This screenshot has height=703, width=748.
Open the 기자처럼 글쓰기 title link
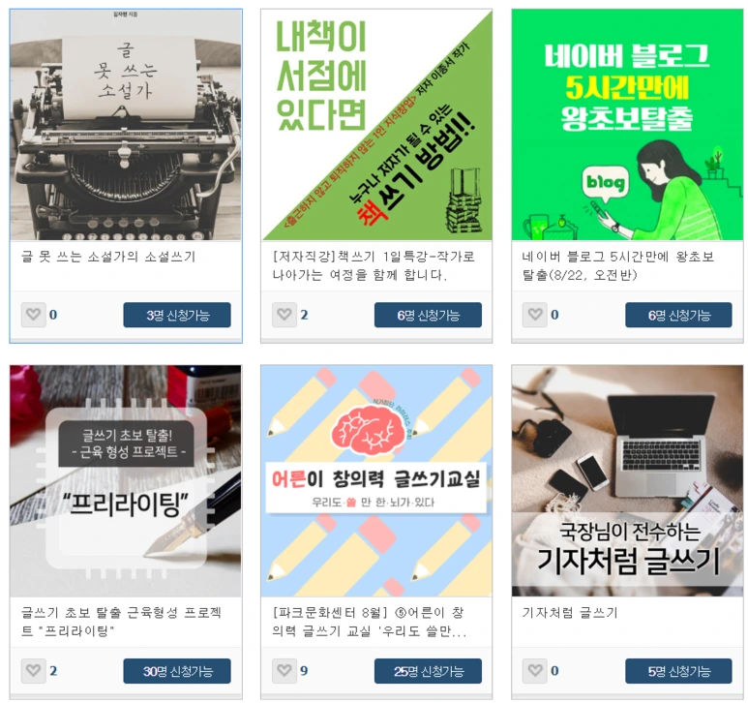pos(570,613)
